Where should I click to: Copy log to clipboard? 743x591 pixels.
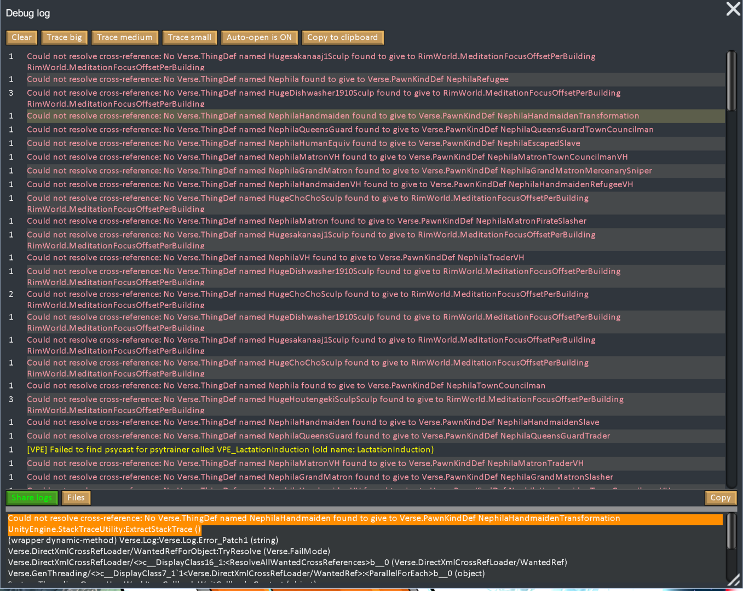(342, 37)
